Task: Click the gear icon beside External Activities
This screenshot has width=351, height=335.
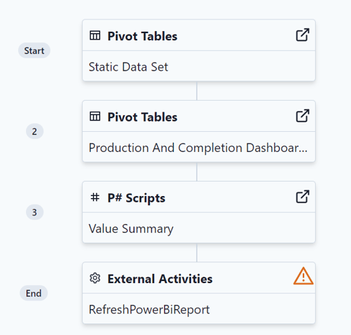Action: 95,278
